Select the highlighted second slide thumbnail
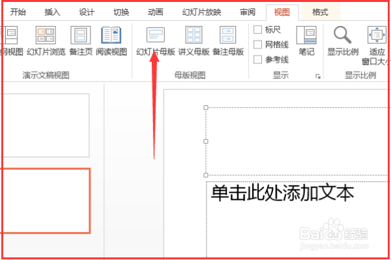 click(x=45, y=201)
